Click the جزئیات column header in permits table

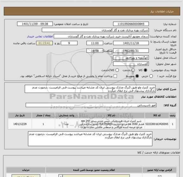pos(26,170)
